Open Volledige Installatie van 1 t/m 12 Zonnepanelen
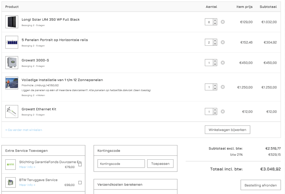285x194 pixels. pos(62,80)
